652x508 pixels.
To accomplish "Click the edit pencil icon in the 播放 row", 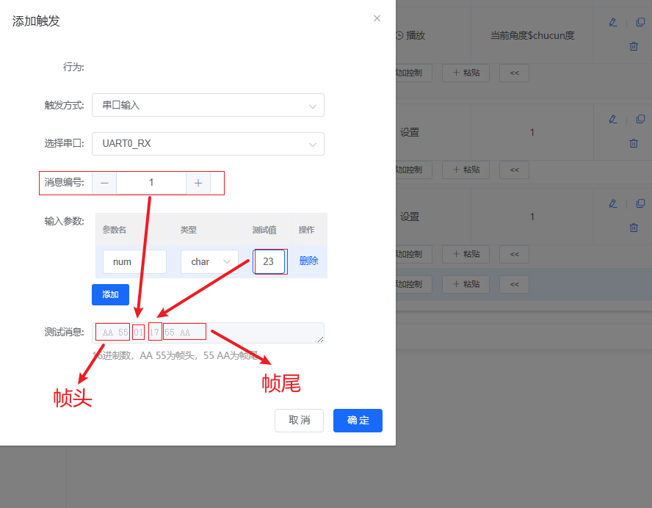I will 613,22.
